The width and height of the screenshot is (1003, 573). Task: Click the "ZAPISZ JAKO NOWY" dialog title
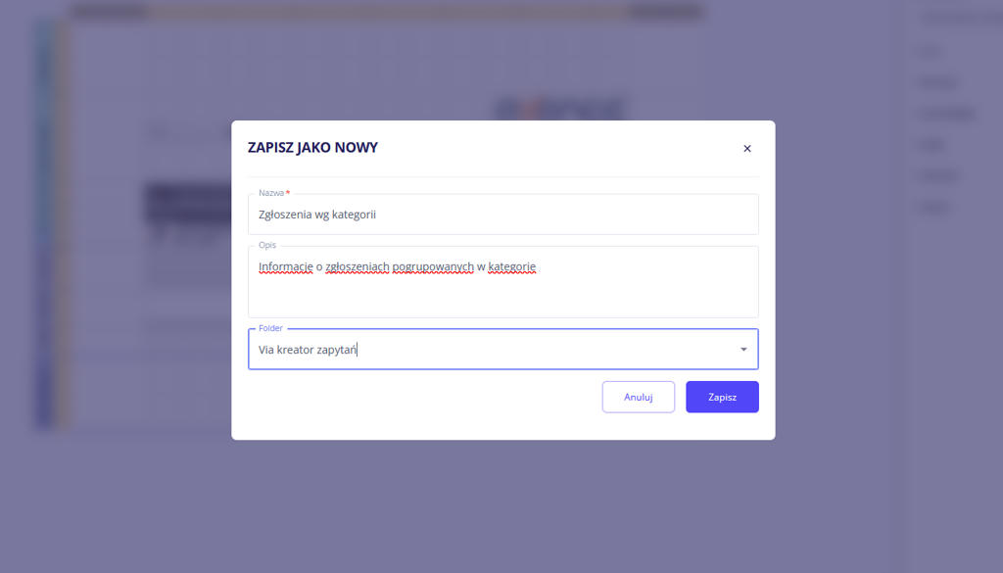[312, 148]
